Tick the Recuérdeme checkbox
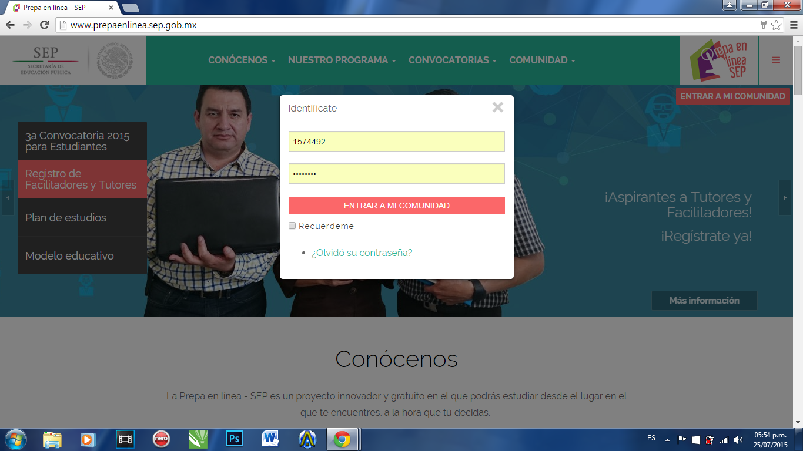Screen dimensions: 803x451 pyautogui.click(x=292, y=225)
